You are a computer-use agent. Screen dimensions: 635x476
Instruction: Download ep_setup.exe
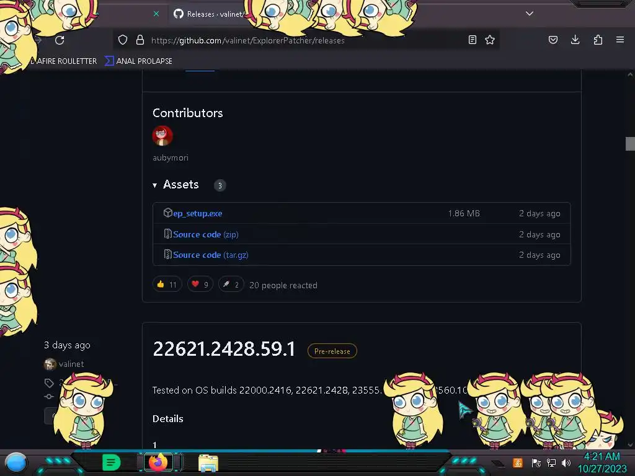[198, 213]
